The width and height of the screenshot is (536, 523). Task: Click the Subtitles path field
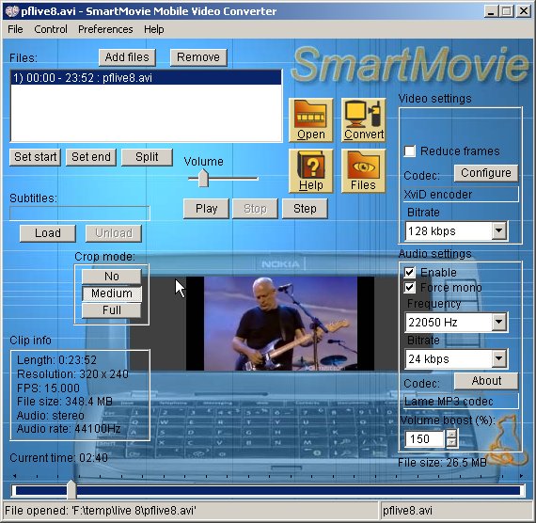click(x=80, y=214)
